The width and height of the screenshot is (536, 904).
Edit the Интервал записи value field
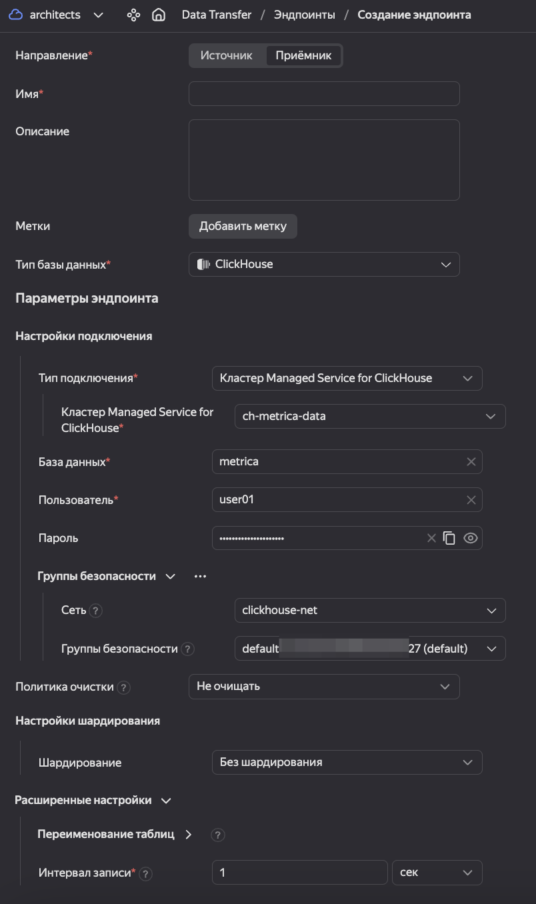click(300, 872)
